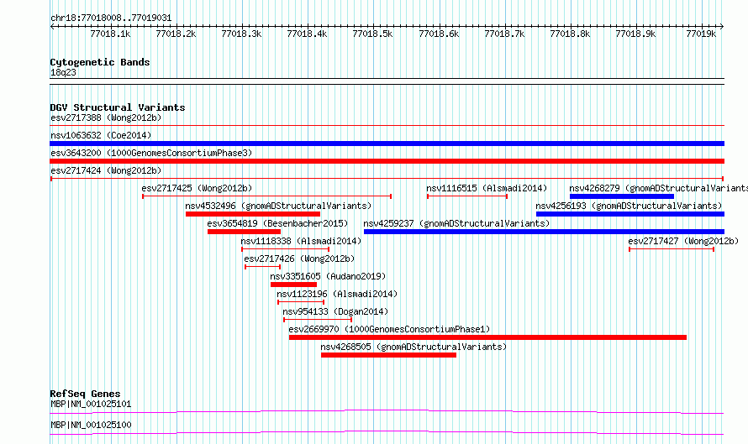Click the red bar under nsv3351605
This screenshot has height=444, width=748.
[293, 285]
